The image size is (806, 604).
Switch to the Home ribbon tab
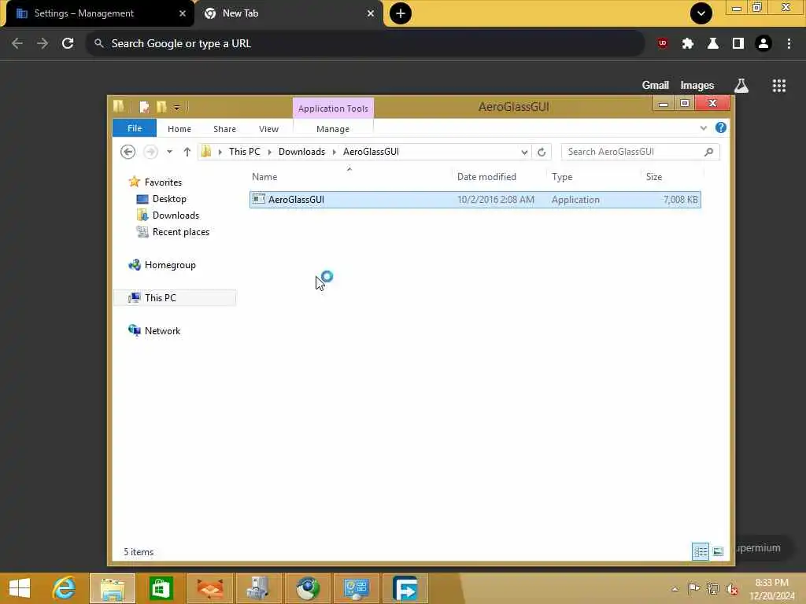coord(179,129)
